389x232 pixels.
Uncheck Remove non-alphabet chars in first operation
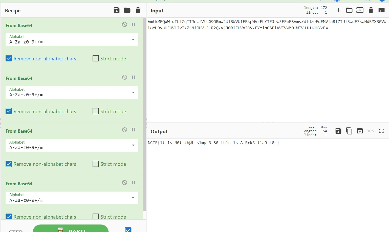pos(9,59)
